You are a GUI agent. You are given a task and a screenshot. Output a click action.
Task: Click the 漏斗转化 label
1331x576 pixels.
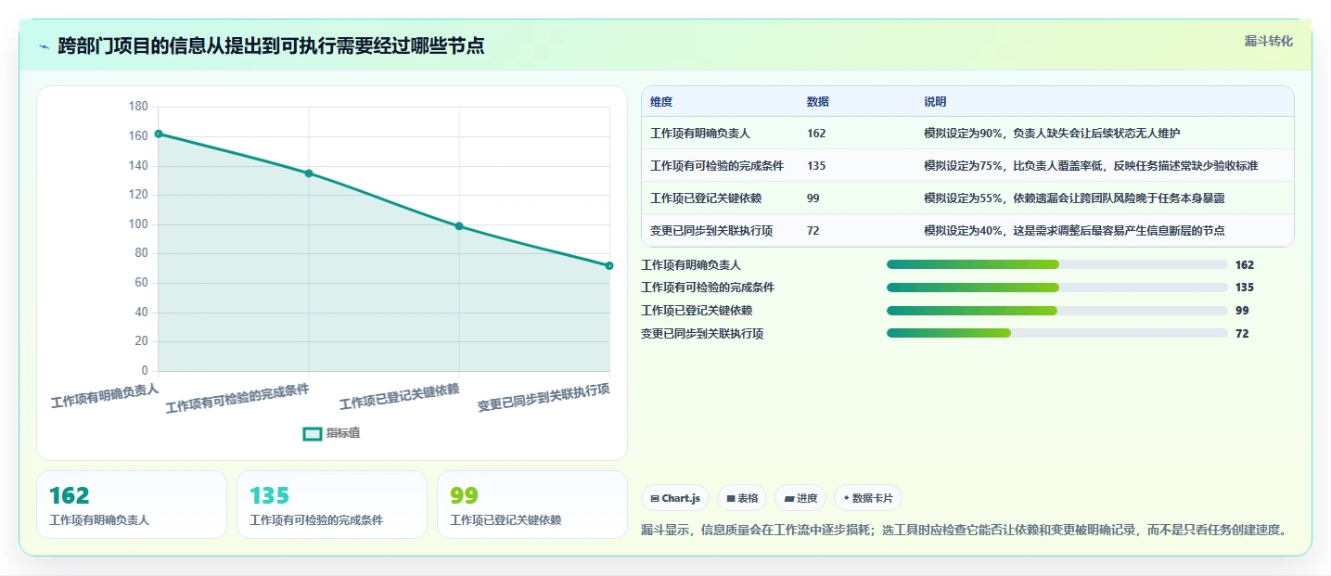click(x=1268, y=42)
